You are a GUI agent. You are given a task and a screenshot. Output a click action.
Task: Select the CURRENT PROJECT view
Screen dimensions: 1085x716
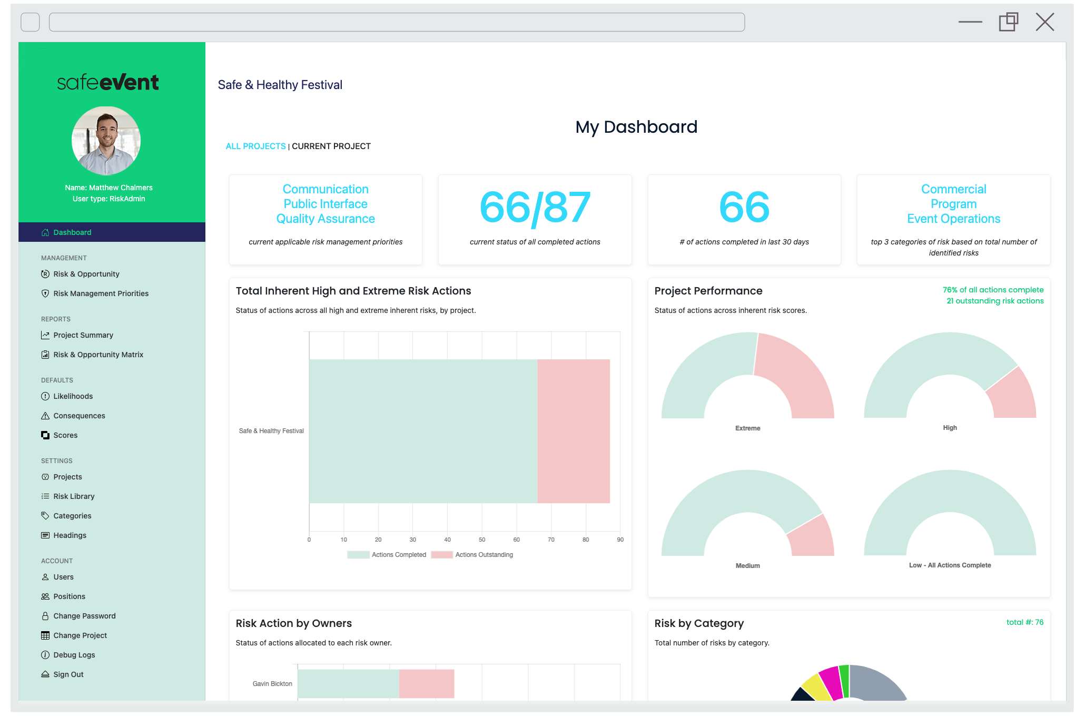331,146
